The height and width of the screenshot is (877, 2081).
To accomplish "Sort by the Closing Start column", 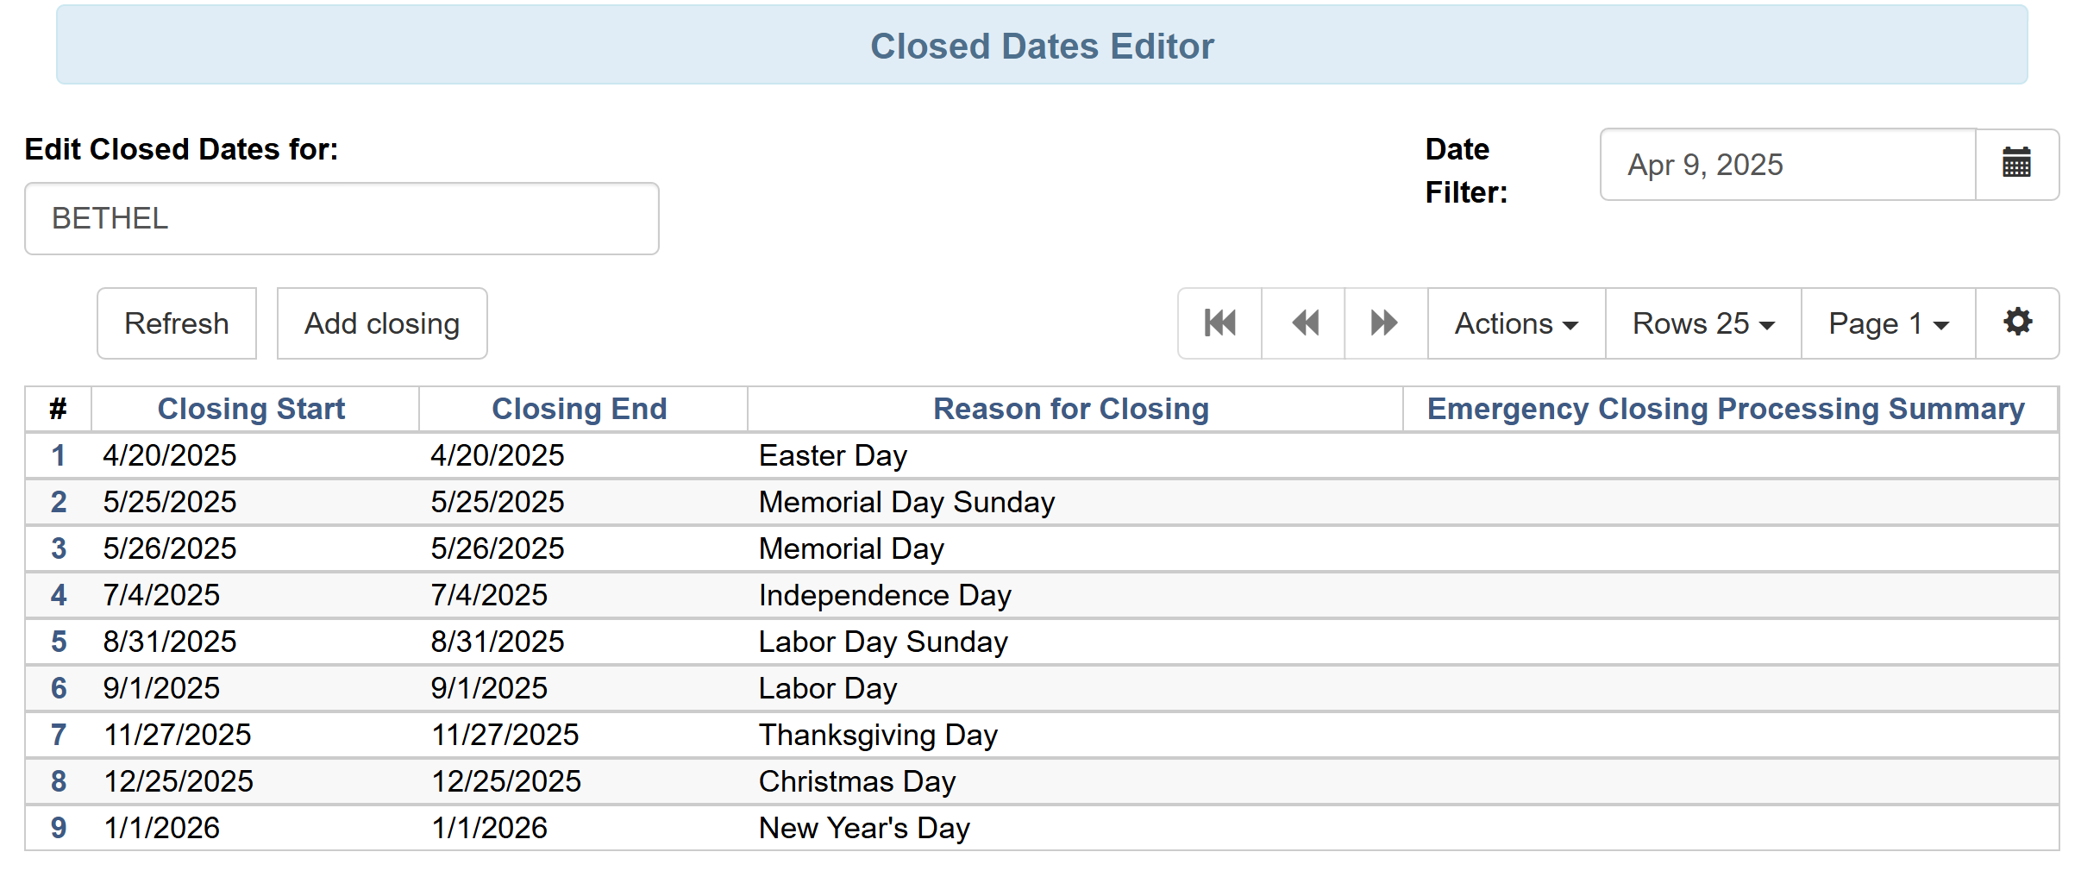I will point(251,408).
